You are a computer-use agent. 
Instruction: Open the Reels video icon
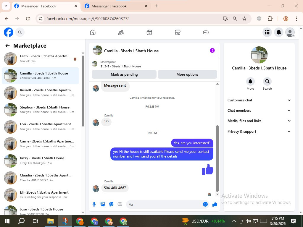pyautogui.click(x=149, y=32)
